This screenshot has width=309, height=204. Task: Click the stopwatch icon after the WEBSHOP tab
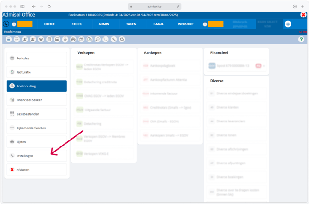coord(205,24)
